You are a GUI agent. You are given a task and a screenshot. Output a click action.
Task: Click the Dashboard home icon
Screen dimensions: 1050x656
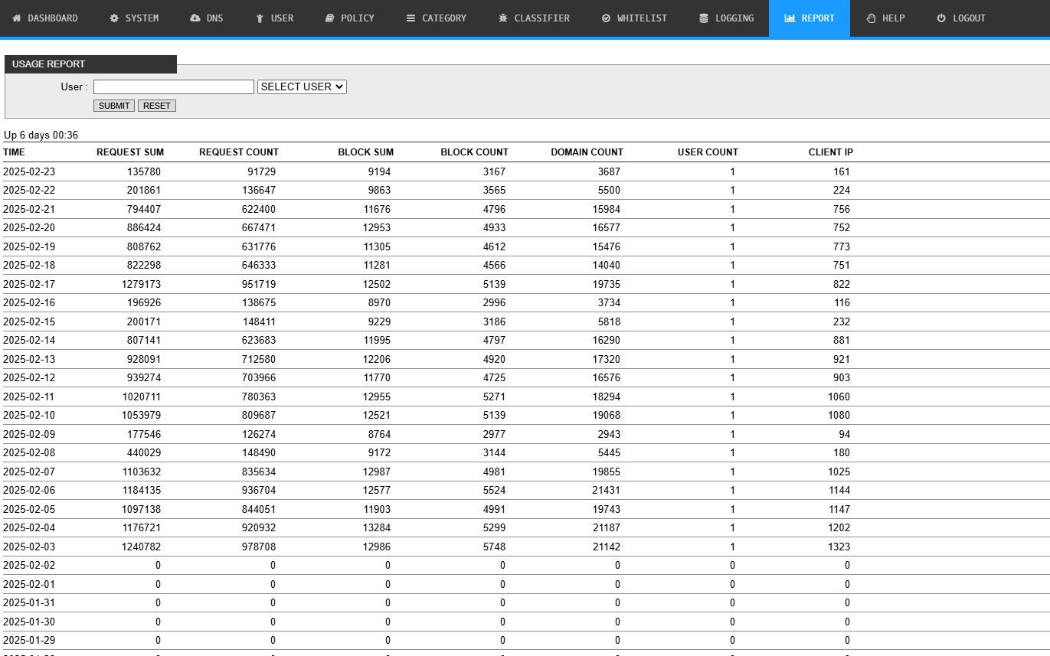pos(17,18)
